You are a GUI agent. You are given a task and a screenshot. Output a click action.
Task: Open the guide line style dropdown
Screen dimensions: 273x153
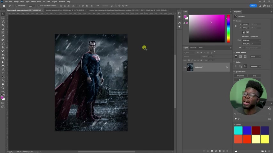[x=256, y=66]
